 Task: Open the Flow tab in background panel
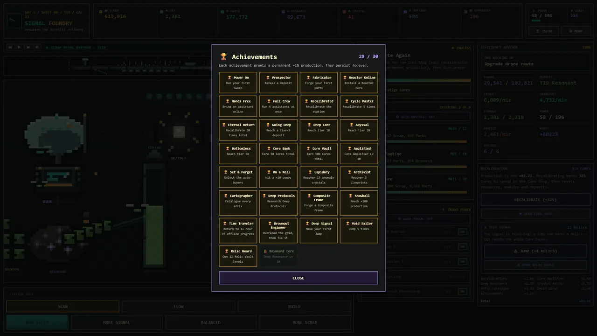[x=179, y=307]
